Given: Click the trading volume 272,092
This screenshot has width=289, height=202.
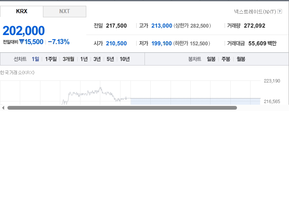Looking at the screenshot, I should (255, 26).
